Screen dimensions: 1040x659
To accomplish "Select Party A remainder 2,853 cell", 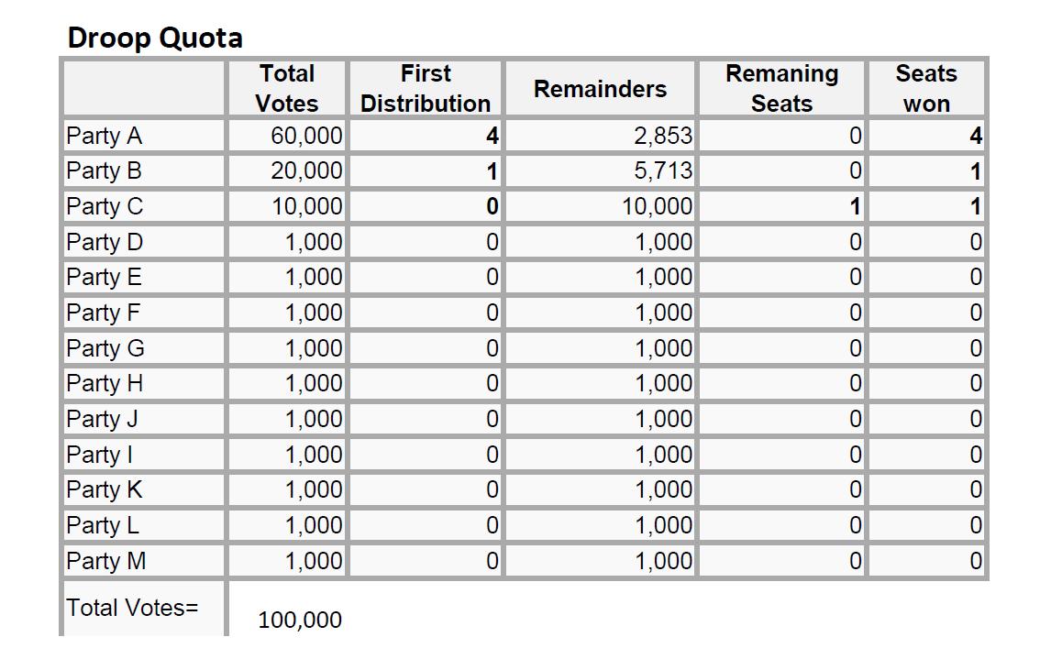I will pos(663,137).
